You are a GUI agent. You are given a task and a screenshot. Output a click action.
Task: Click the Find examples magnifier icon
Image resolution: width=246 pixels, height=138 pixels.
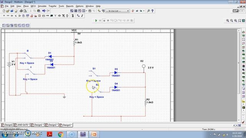148,11
